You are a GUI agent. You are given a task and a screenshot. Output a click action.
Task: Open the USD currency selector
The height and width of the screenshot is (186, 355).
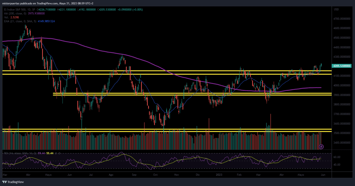tap(336, 10)
